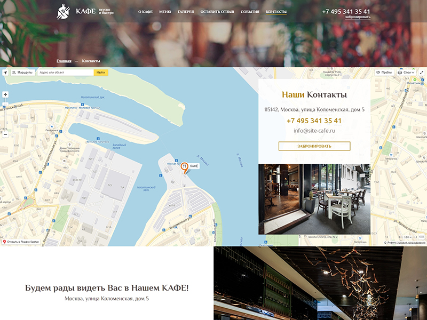Click the cafe logo icon in header
Image resolution: width=427 pixels, height=320 pixels.
pos(64,11)
